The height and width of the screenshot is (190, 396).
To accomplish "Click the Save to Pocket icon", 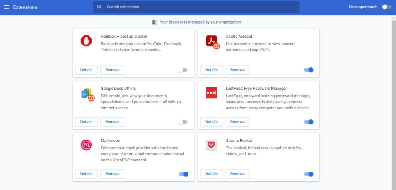I will (211, 145).
